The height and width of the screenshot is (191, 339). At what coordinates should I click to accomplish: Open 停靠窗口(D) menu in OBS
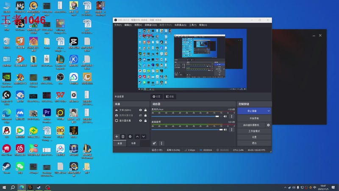(151, 25)
